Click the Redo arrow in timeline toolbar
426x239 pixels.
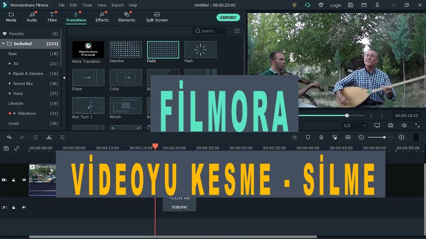pos(22,137)
